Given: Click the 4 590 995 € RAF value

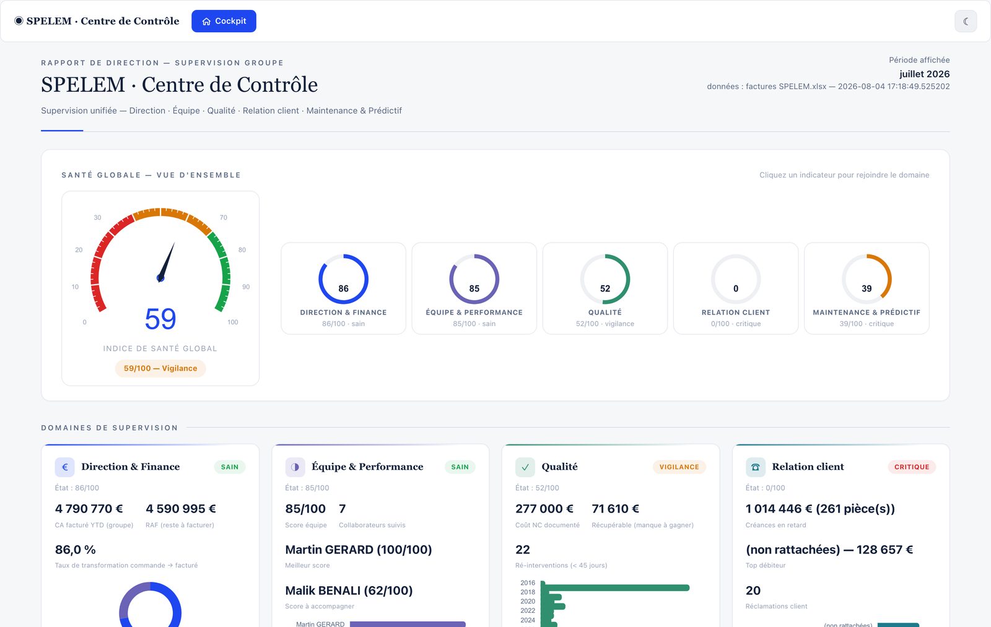Looking at the screenshot, I should click(x=181, y=509).
